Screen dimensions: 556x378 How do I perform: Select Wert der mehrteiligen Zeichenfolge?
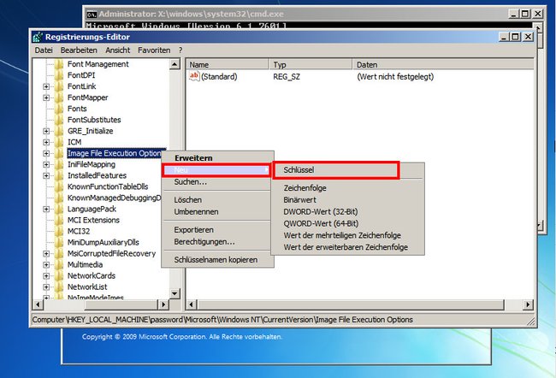click(347, 235)
